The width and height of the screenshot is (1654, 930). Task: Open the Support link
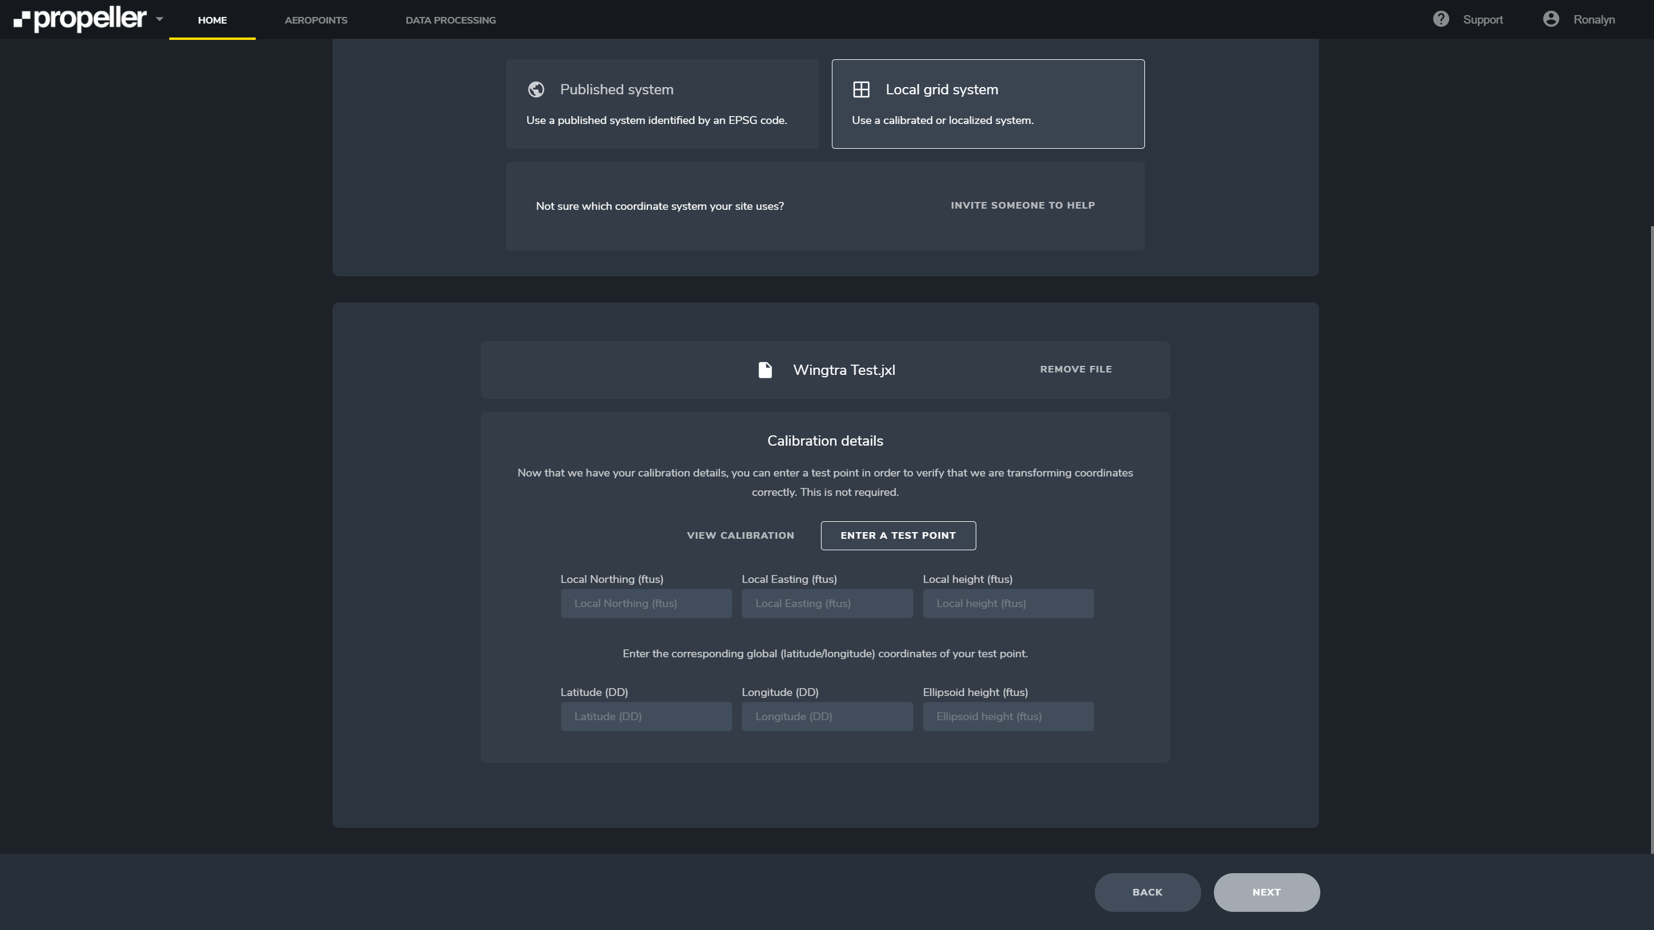pos(1482,20)
